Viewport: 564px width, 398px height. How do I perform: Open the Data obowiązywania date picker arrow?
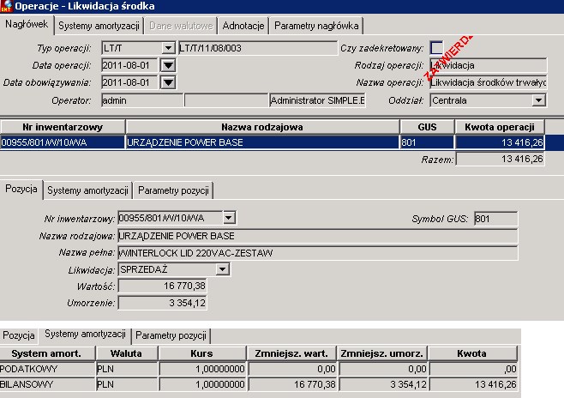[168, 82]
